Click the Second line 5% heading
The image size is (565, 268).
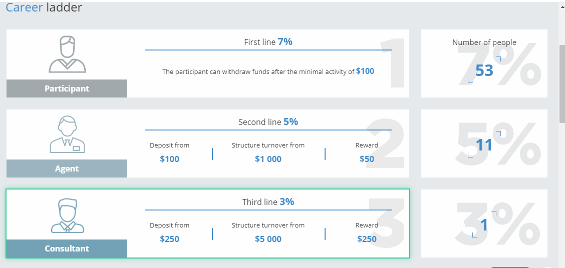coord(268,122)
